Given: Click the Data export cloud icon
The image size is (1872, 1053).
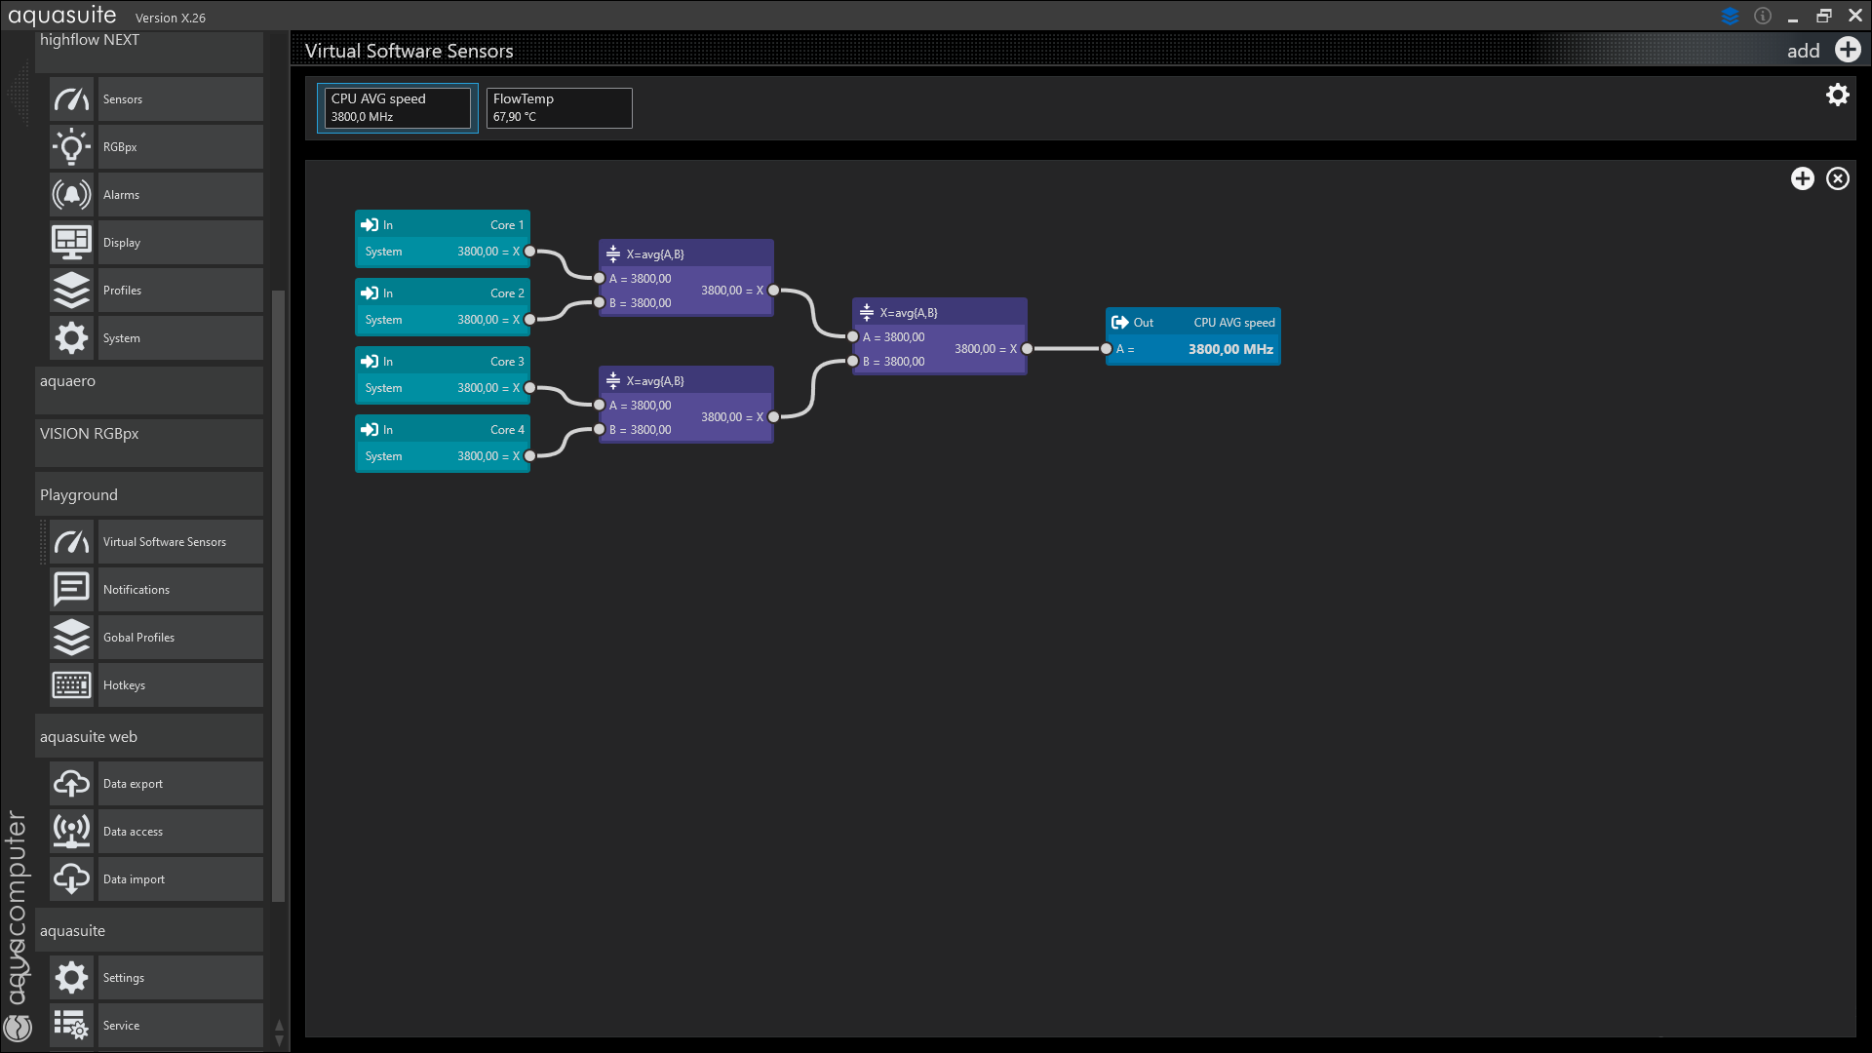Looking at the screenshot, I should click(x=71, y=784).
